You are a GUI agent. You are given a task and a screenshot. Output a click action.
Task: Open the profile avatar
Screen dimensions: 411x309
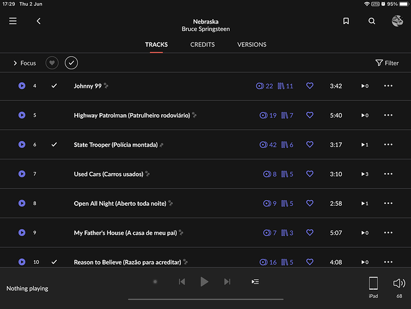coord(397,21)
